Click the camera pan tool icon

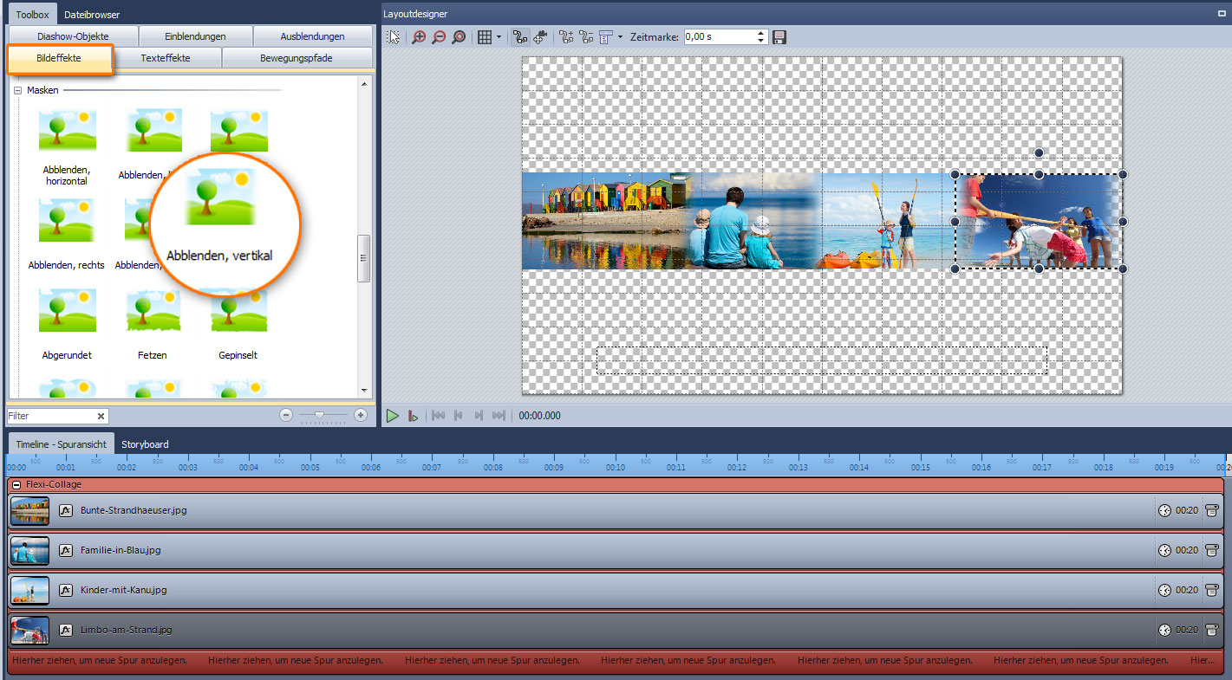[x=541, y=37]
